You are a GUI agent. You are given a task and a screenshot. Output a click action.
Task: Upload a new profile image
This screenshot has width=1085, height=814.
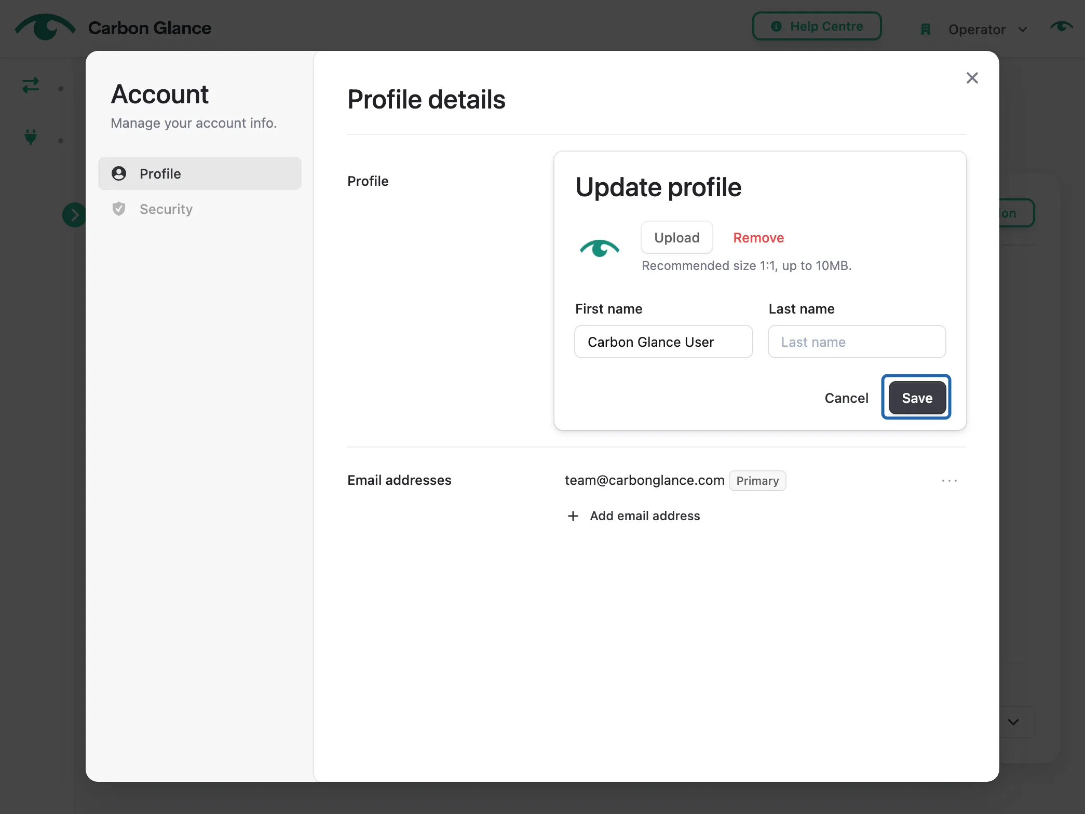click(676, 238)
